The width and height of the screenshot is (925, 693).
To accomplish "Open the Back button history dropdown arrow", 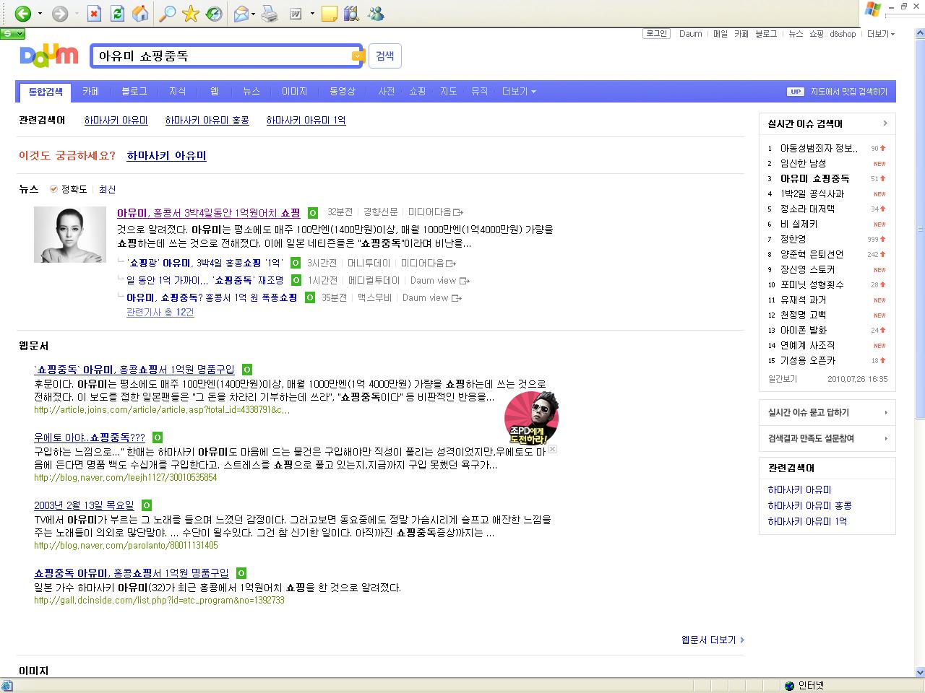I will pyautogui.click(x=40, y=14).
